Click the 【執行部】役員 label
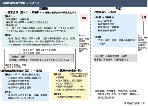This screenshot has width=148, height=106. pyautogui.click(x=17, y=57)
